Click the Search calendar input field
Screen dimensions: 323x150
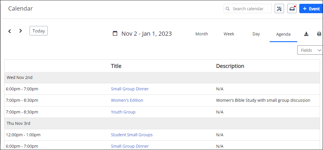[x=250, y=9]
